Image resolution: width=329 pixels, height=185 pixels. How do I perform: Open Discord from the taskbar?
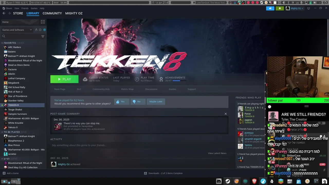click(x=219, y=181)
